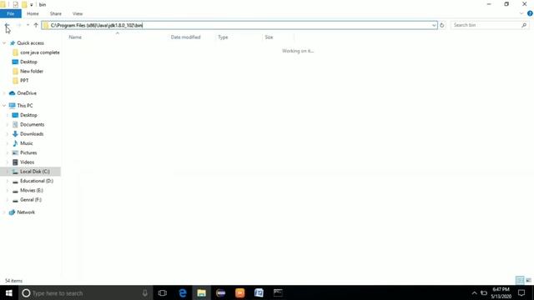This screenshot has height=300, width=534.
Task: Open the Videos folder
Action: [x=27, y=162]
